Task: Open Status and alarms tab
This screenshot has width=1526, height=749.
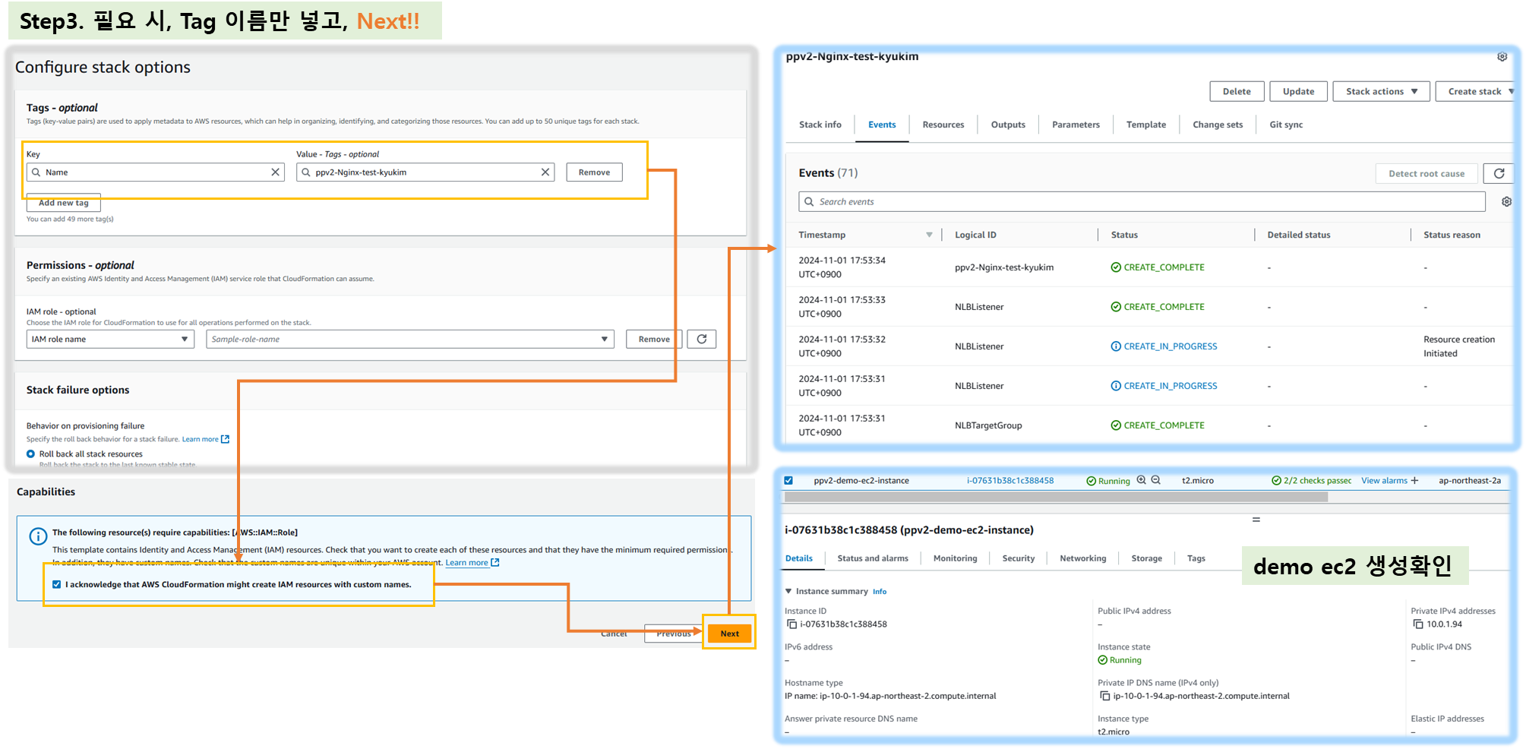Action: [x=873, y=558]
